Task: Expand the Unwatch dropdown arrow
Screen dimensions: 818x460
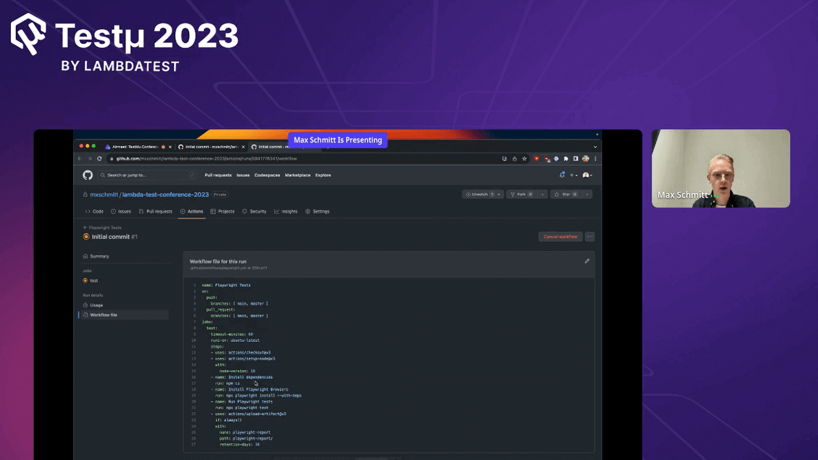Action: coord(499,194)
